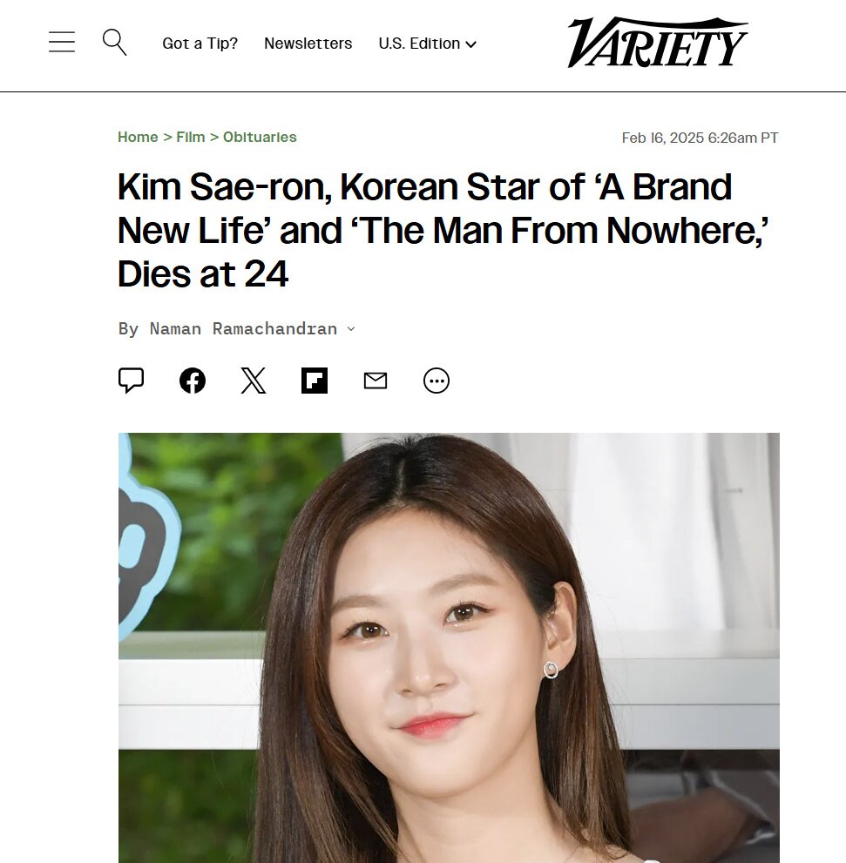Open the Newsletters page
Image resolution: width=846 pixels, height=863 pixels.
pyautogui.click(x=308, y=44)
